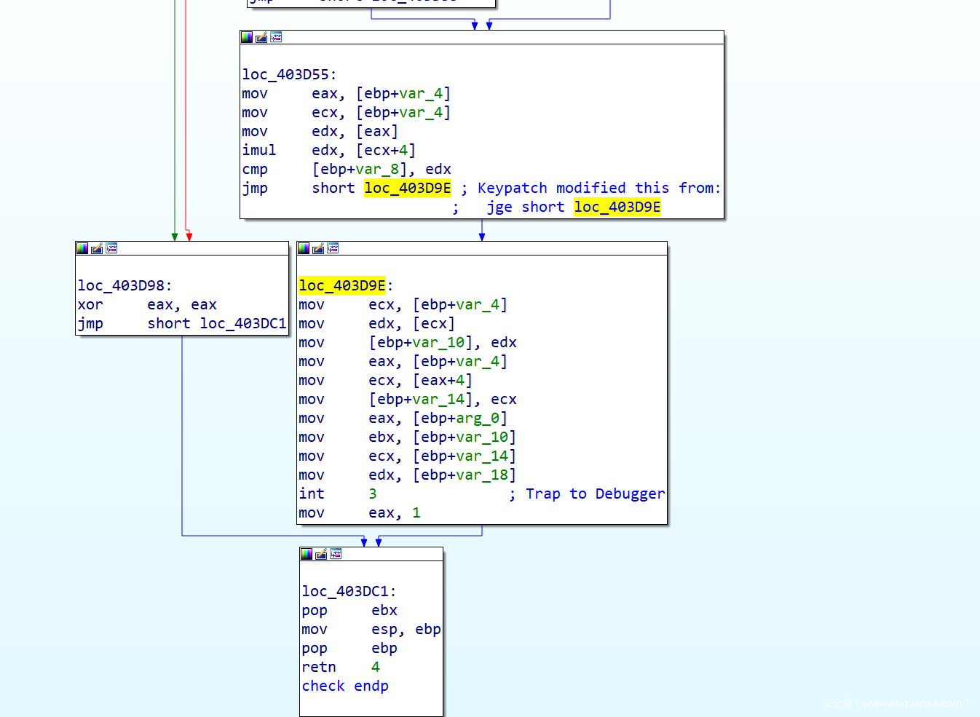Click the node color icon on the loc_403D9E block

pos(304,248)
